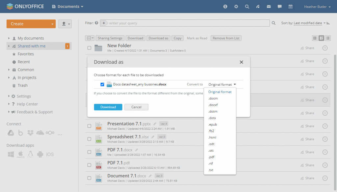Choose .pdf from the Convert to list
This screenshot has height=192, width=337.
[211, 157]
